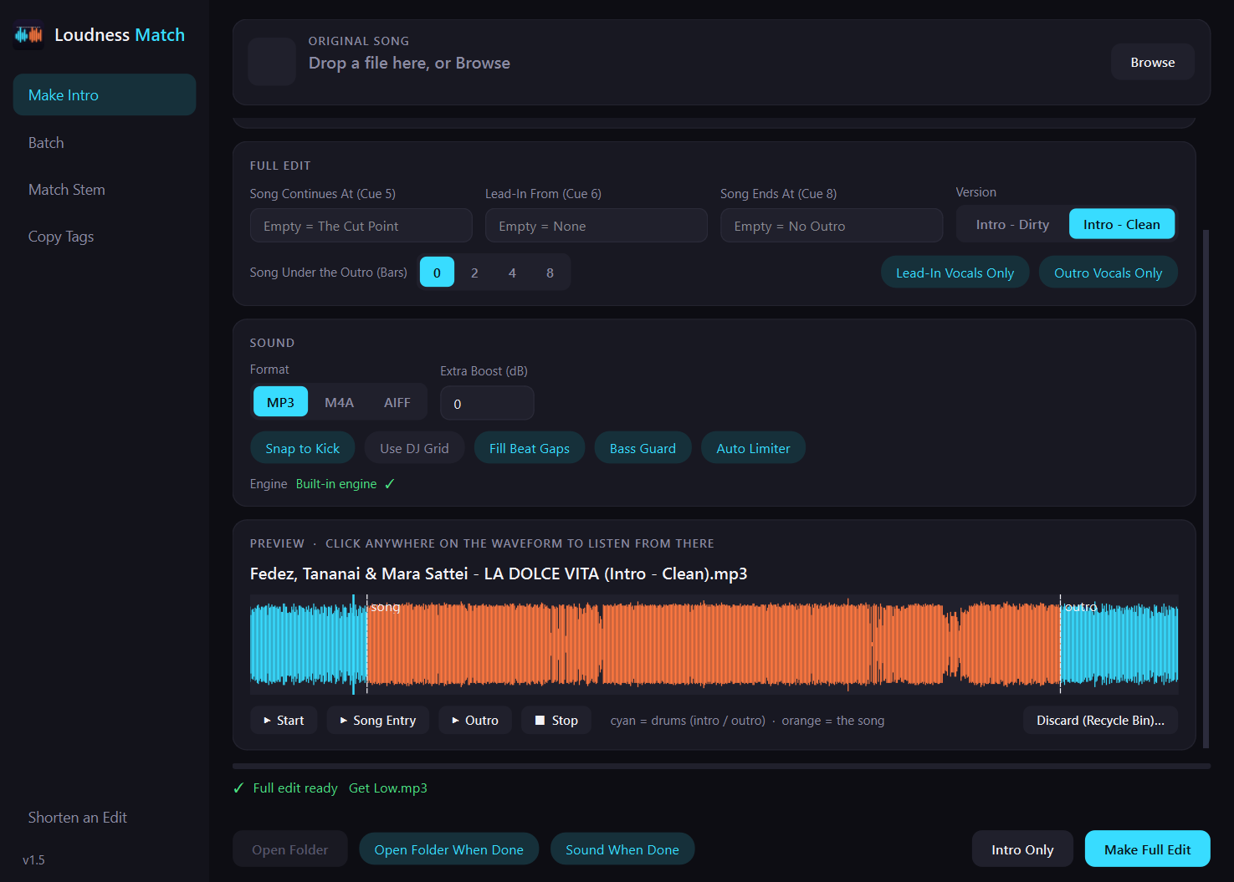Select the Intro - Clean version

[1121, 224]
